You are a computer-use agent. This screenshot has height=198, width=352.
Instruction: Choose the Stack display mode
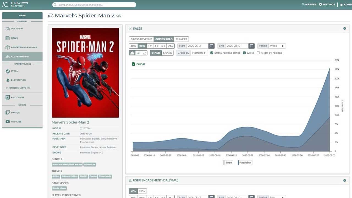coord(156,53)
